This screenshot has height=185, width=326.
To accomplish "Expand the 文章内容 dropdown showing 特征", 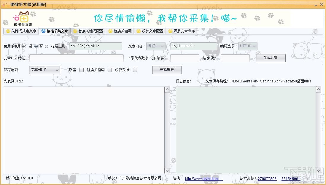I will click(156, 46).
